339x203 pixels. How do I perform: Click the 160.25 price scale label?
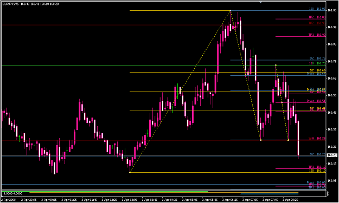(332, 147)
